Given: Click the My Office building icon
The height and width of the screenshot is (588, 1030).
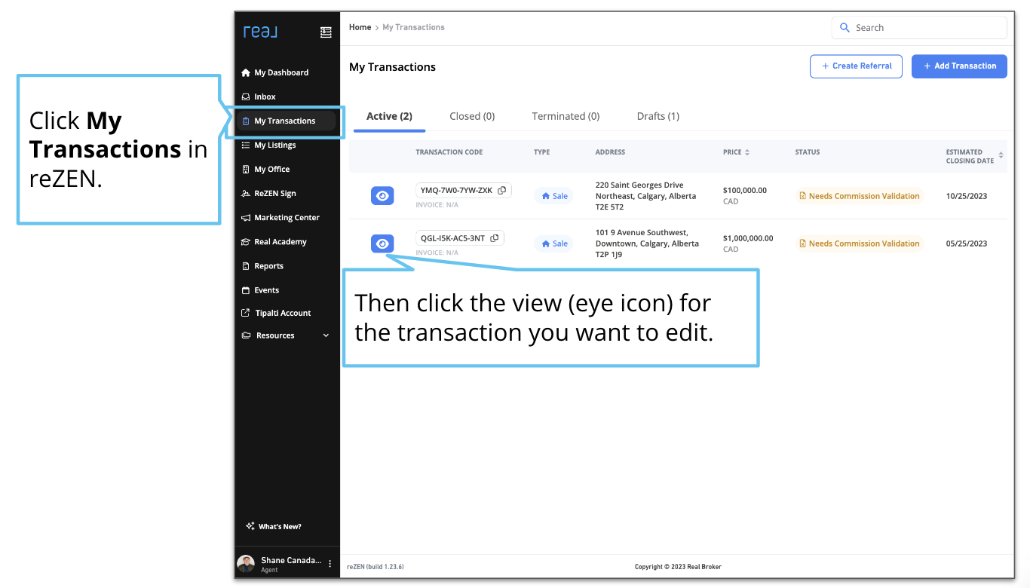Looking at the screenshot, I should coord(246,169).
